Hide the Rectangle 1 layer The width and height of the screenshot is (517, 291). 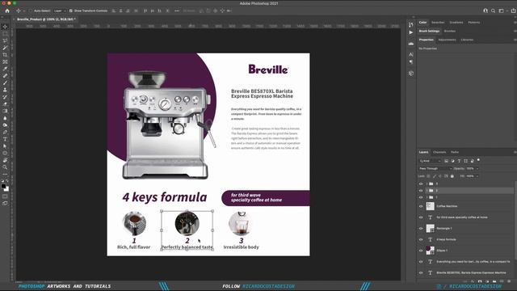[x=421, y=228]
